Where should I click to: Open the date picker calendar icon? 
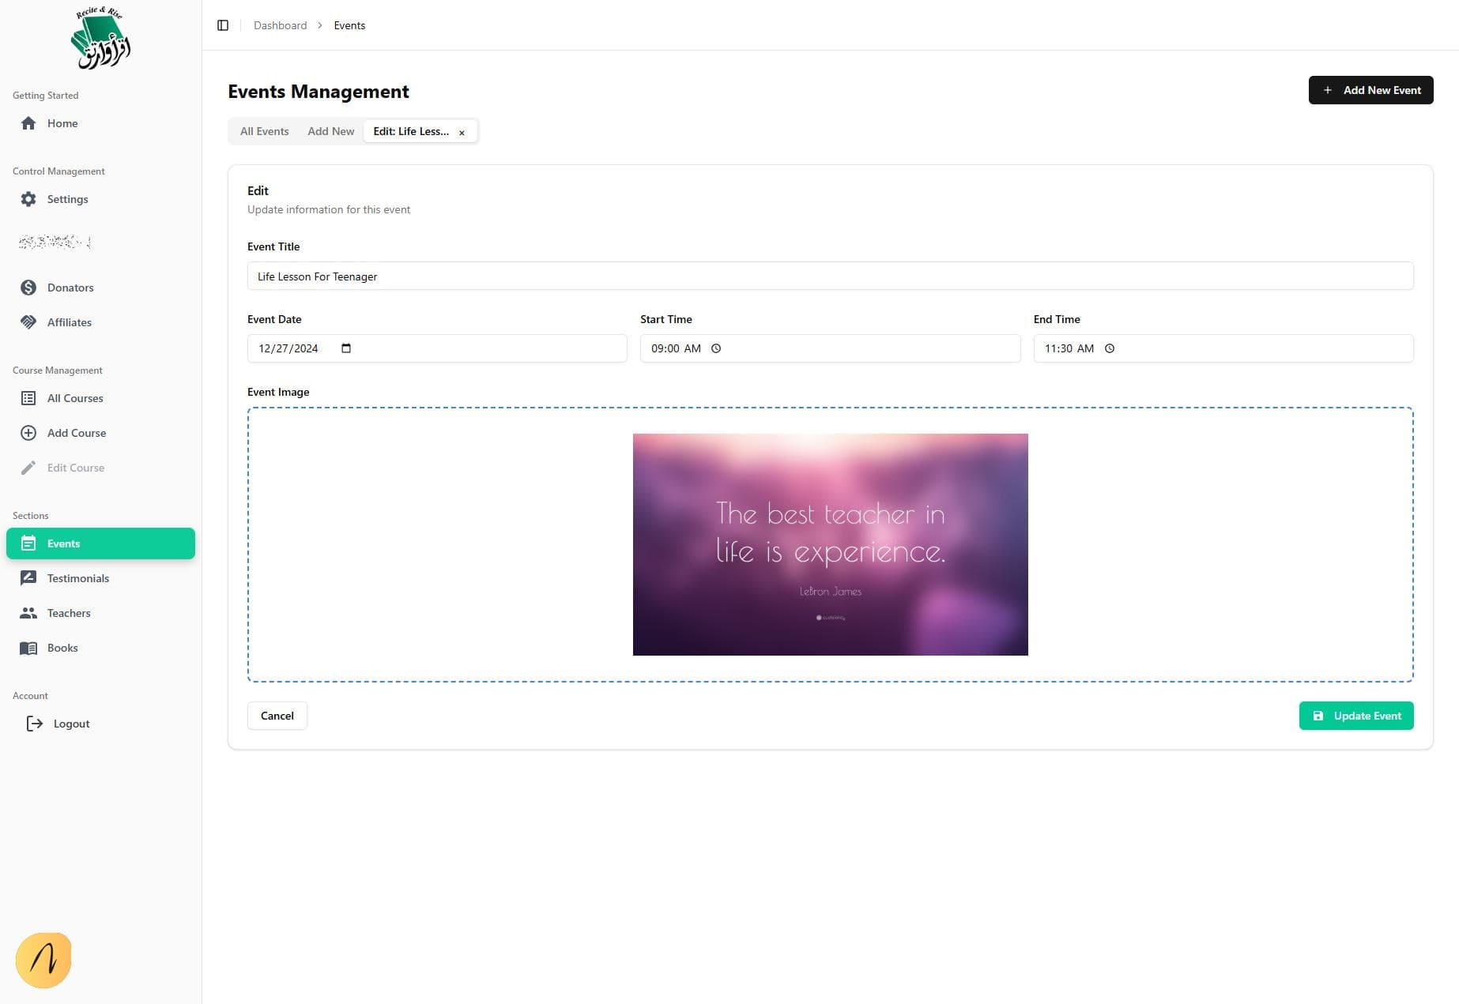(x=346, y=348)
